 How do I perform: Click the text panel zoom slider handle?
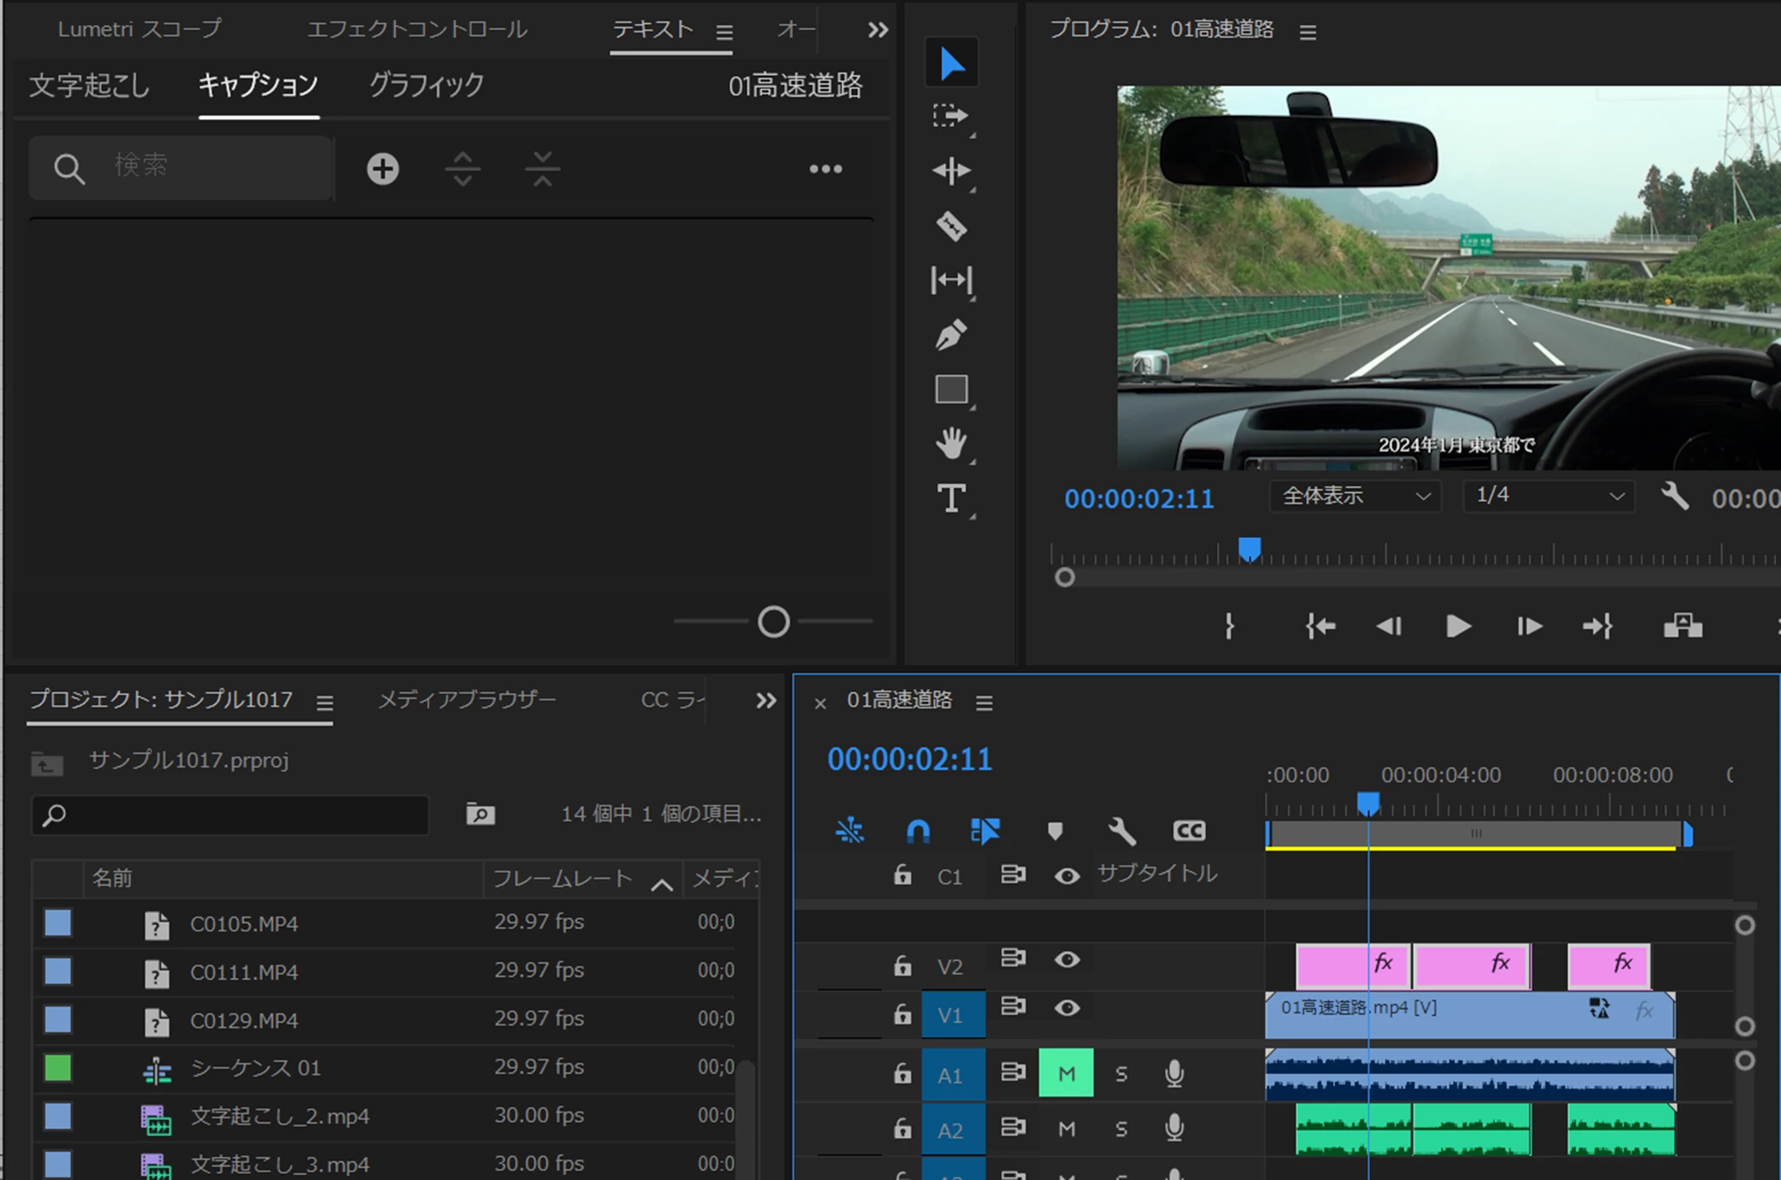pyautogui.click(x=773, y=622)
